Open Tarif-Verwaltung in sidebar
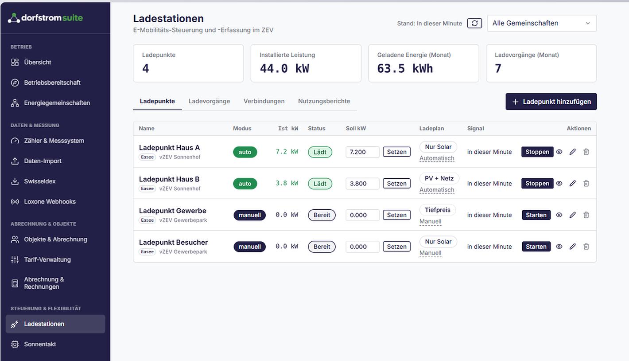Screen dimensions: 629x361 coord(55,259)
